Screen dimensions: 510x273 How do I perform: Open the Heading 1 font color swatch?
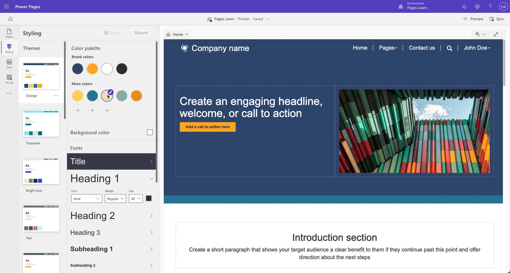149,198
